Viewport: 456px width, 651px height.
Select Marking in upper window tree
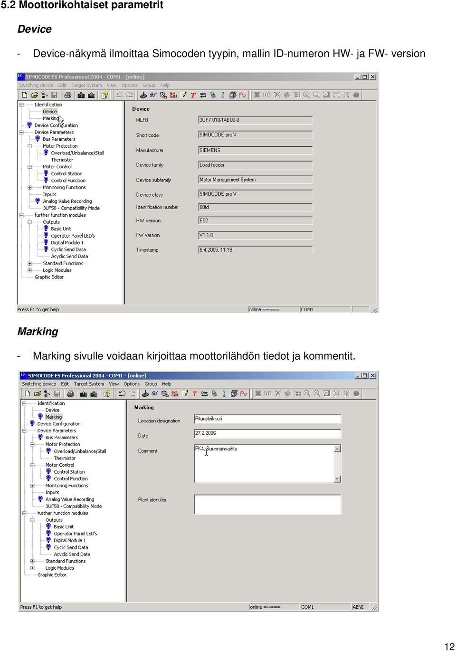[x=51, y=118]
